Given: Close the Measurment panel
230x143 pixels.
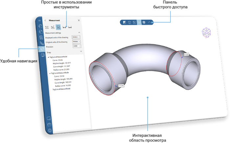Looking at the screenshot, I should (x=79, y=20).
